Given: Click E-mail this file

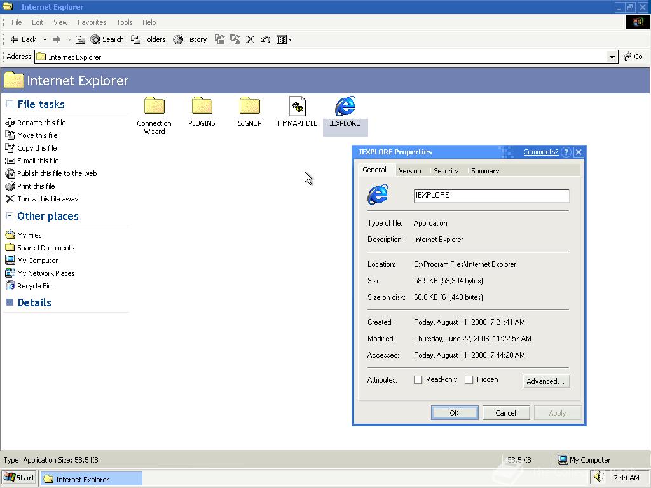Looking at the screenshot, I should pos(32,161).
